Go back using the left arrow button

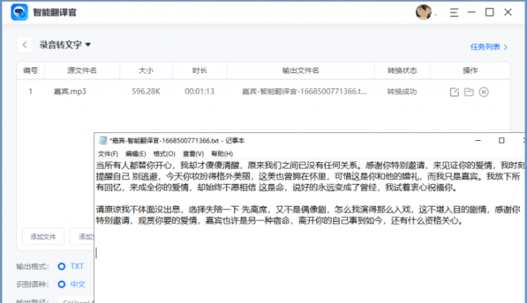coord(24,45)
